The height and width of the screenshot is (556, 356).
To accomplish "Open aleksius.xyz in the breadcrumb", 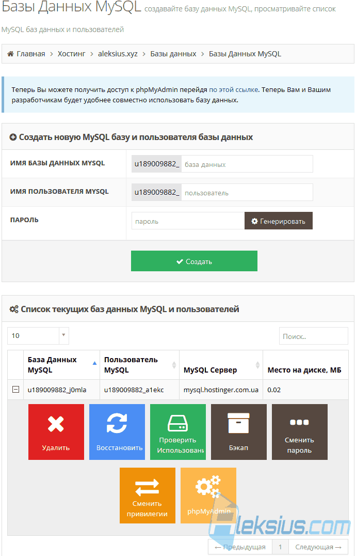I will point(118,54).
